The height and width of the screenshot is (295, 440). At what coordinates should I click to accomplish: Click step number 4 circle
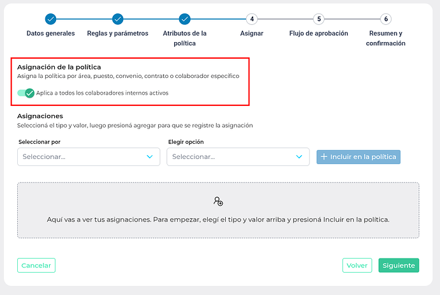pos(252,19)
